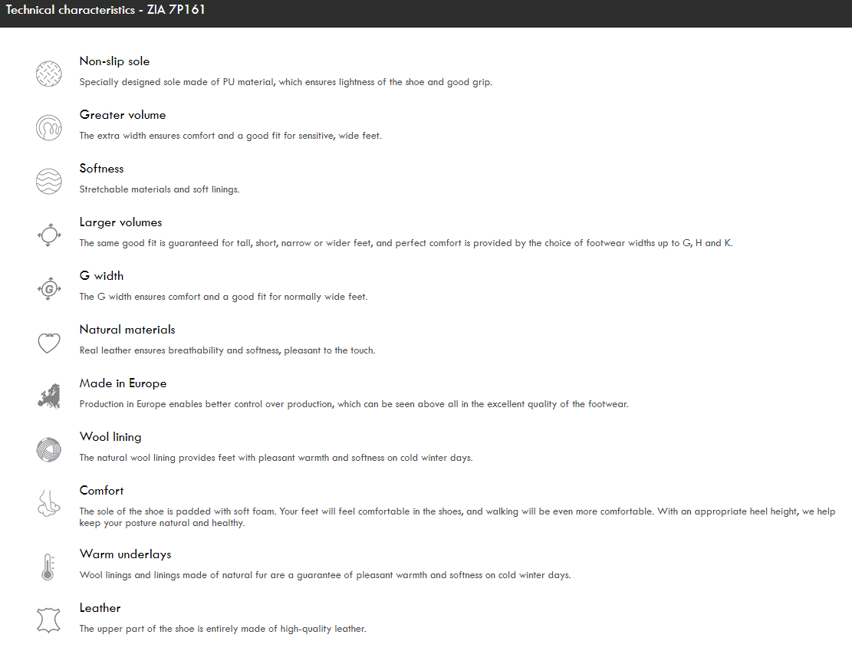
Task: Click the Wool lining heading
Action: click(110, 437)
